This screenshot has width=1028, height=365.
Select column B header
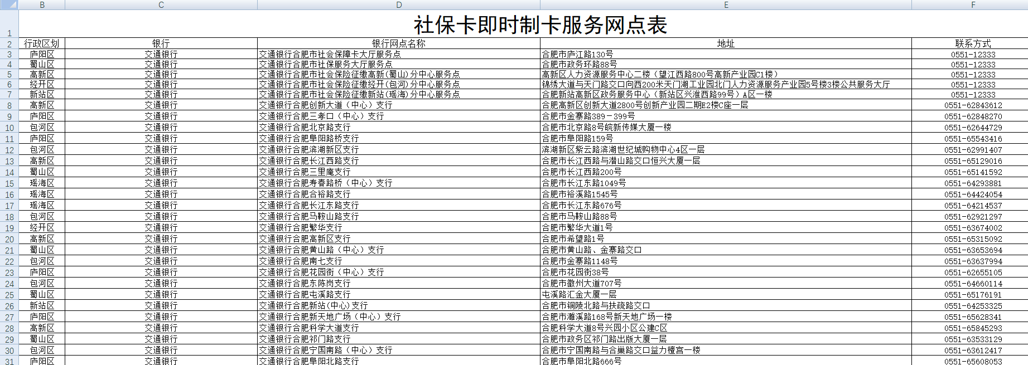click(42, 4)
